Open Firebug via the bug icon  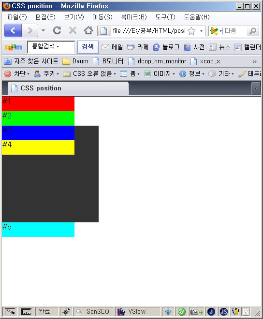click(x=66, y=311)
